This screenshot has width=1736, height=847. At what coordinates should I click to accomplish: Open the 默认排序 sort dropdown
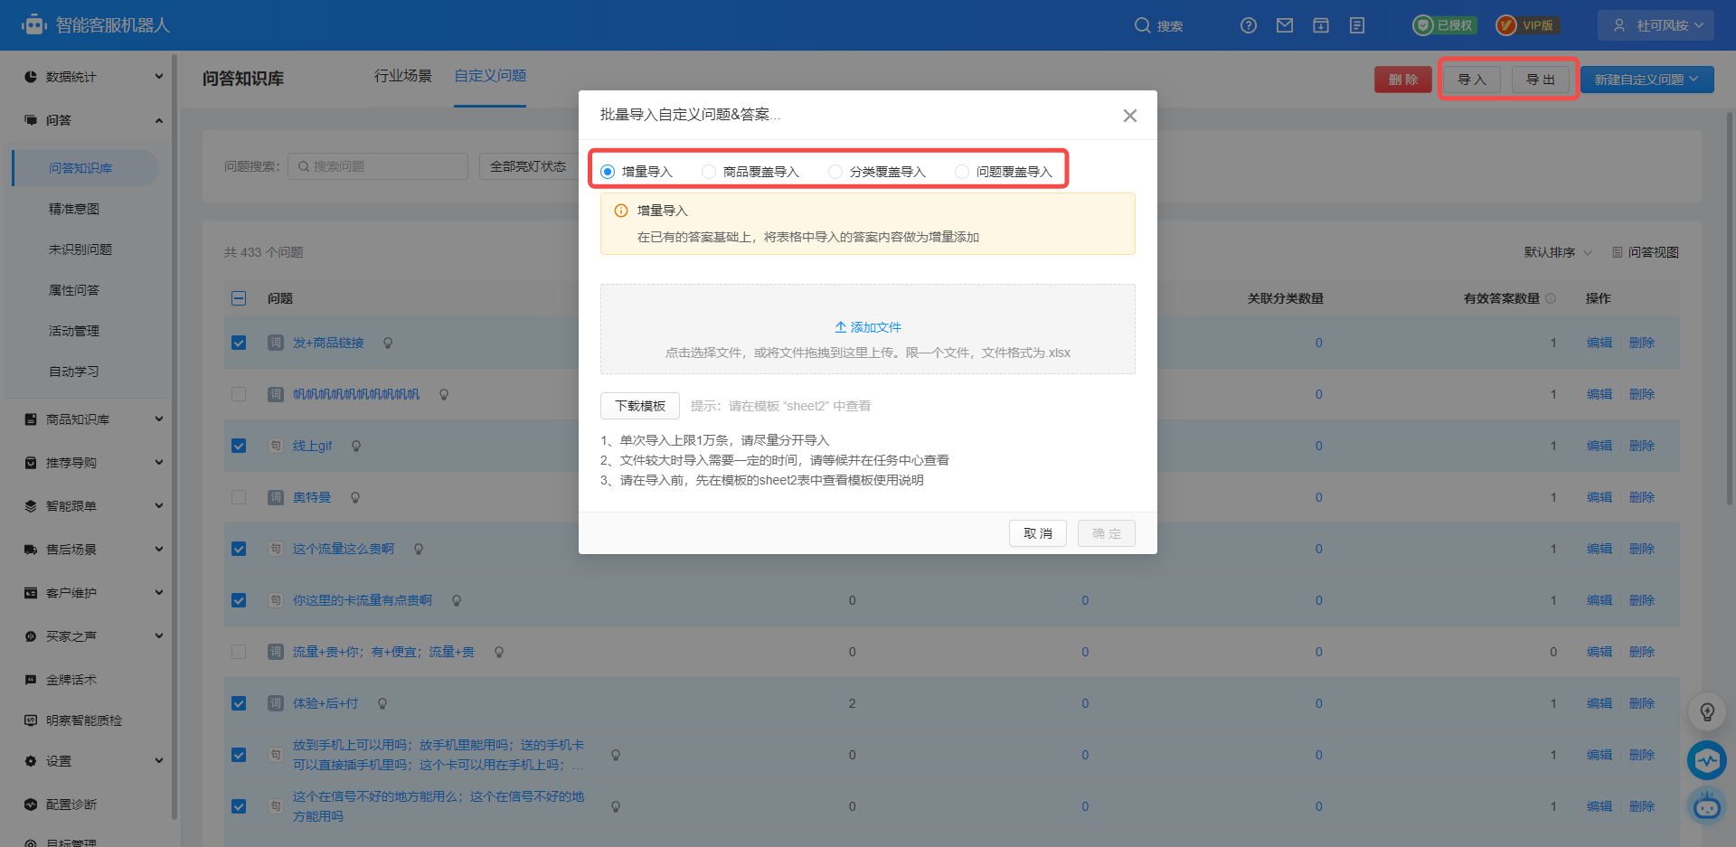click(1558, 252)
